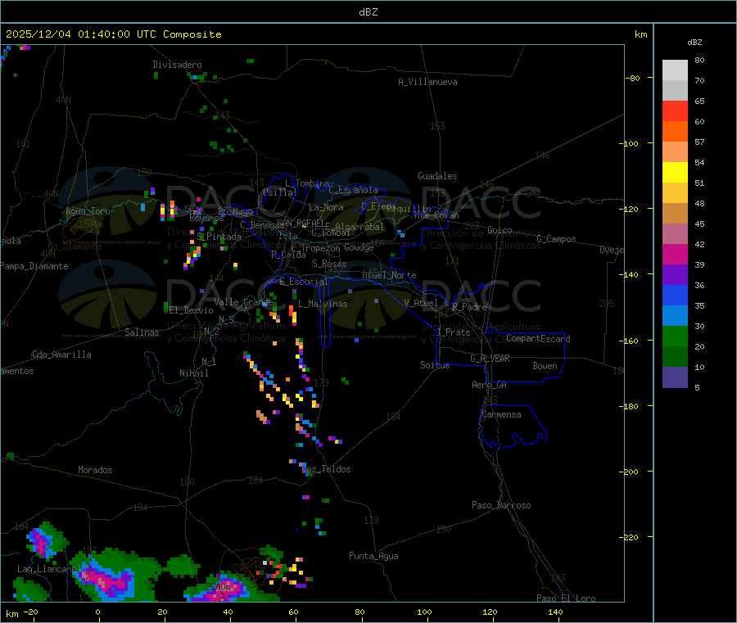Click the Paso_El_Loro place label
The width and height of the screenshot is (737, 623).
566,598
